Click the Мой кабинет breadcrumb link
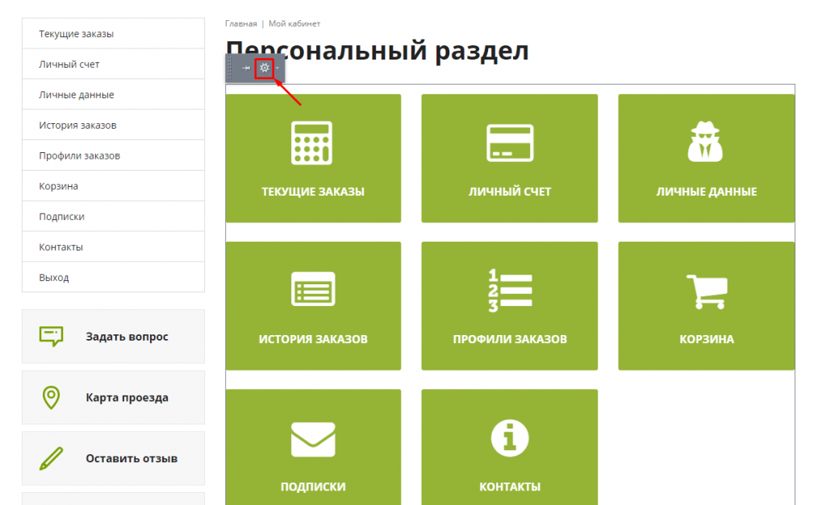This screenshot has width=826, height=505. 294,23
